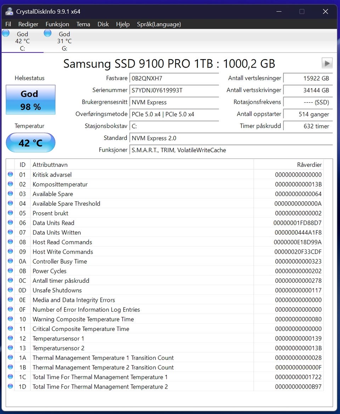The width and height of the screenshot is (340, 414).
Task: Click the status dot for Kritisk advarsel
Action: (x=10, y=174)
